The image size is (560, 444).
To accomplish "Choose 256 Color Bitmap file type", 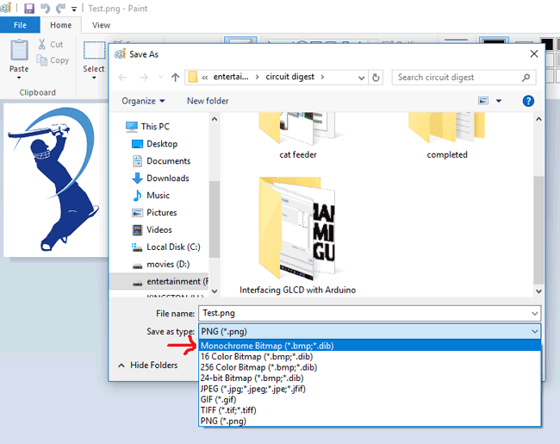I will pyautogui.click(x=370, y=367).
